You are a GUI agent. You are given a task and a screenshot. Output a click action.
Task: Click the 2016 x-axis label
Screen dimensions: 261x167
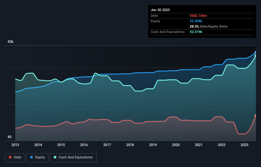tap(84, 145)
